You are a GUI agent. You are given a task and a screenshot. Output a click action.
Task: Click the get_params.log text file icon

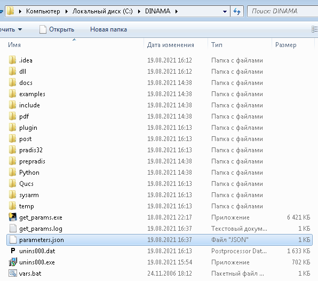pyautogui.click(x=13, y=228)
